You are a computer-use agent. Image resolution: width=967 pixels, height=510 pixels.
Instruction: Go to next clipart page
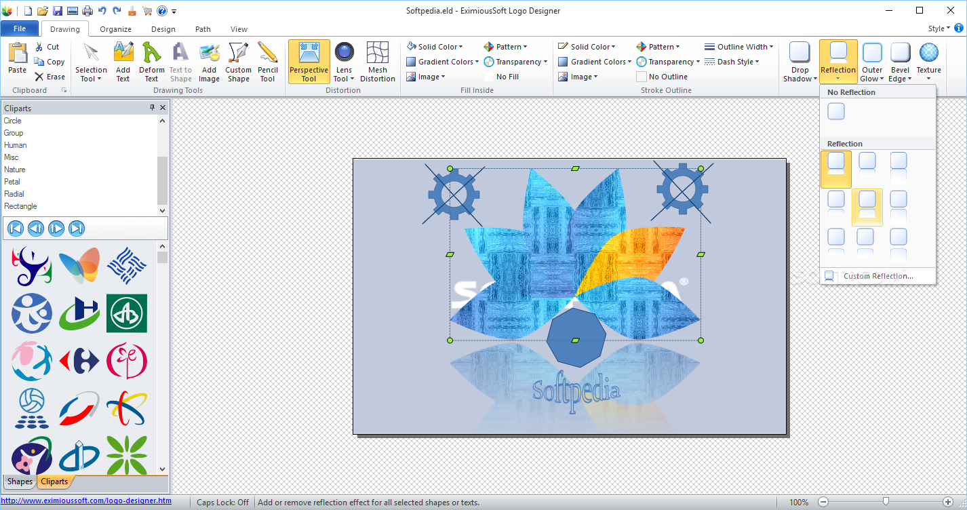coord(56,229)
